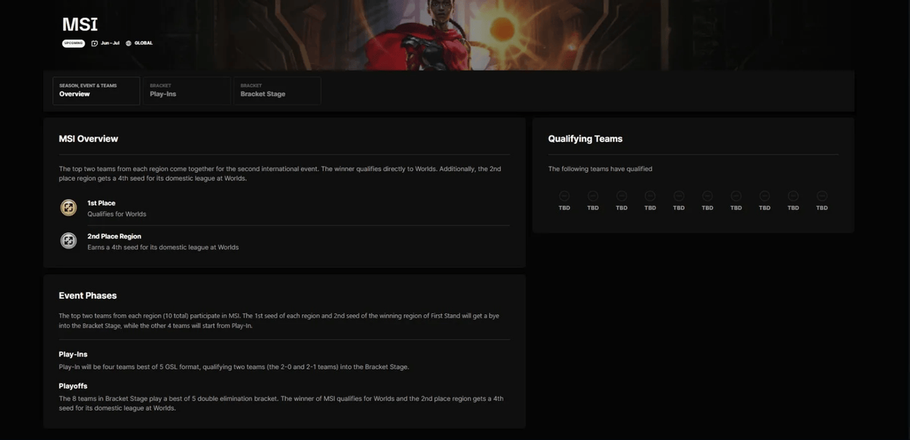Switch to the Play-Ins bracket tab
This screenshot has height=440, width=910.
pos(187,90)
